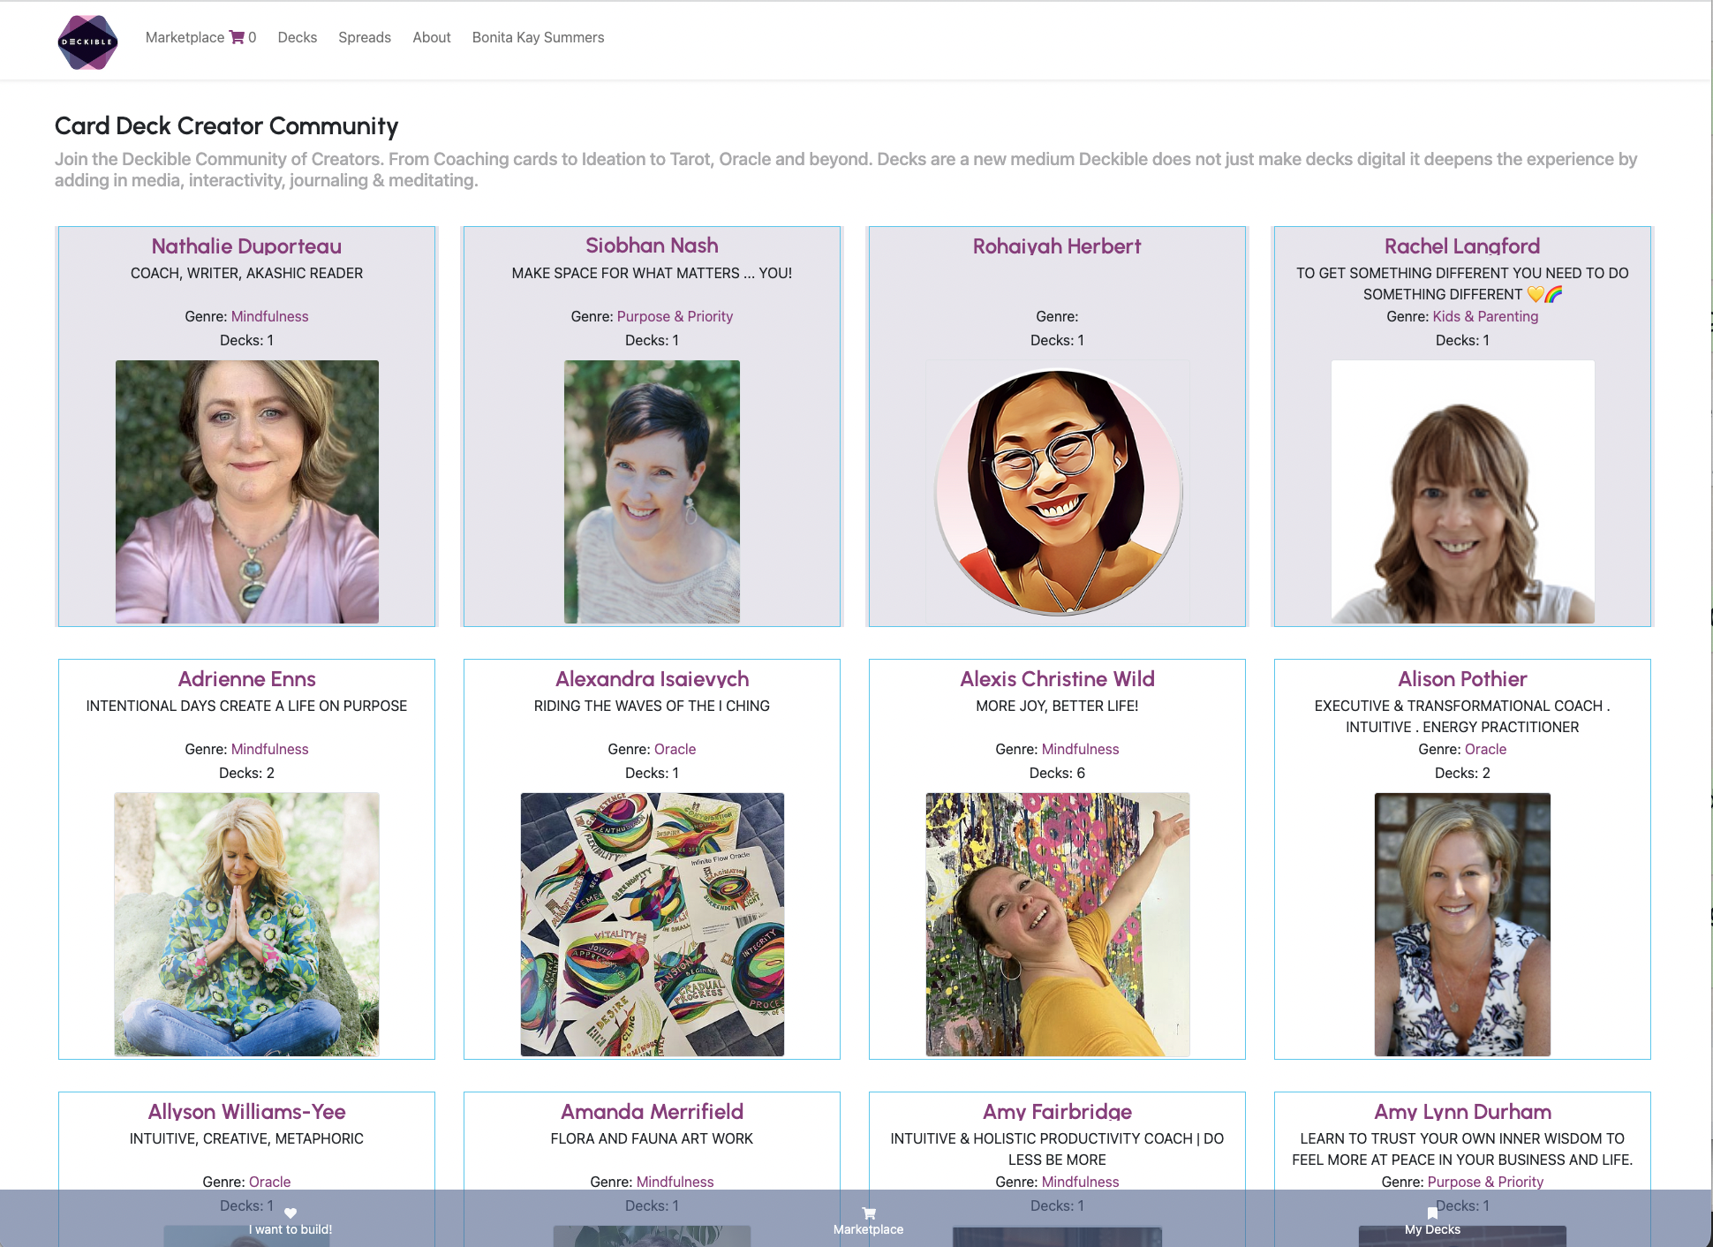Follow the Purpose & Priority genre under Siobhan Nash
This screenshot has height=1247, width=1713.
(675, 316)
